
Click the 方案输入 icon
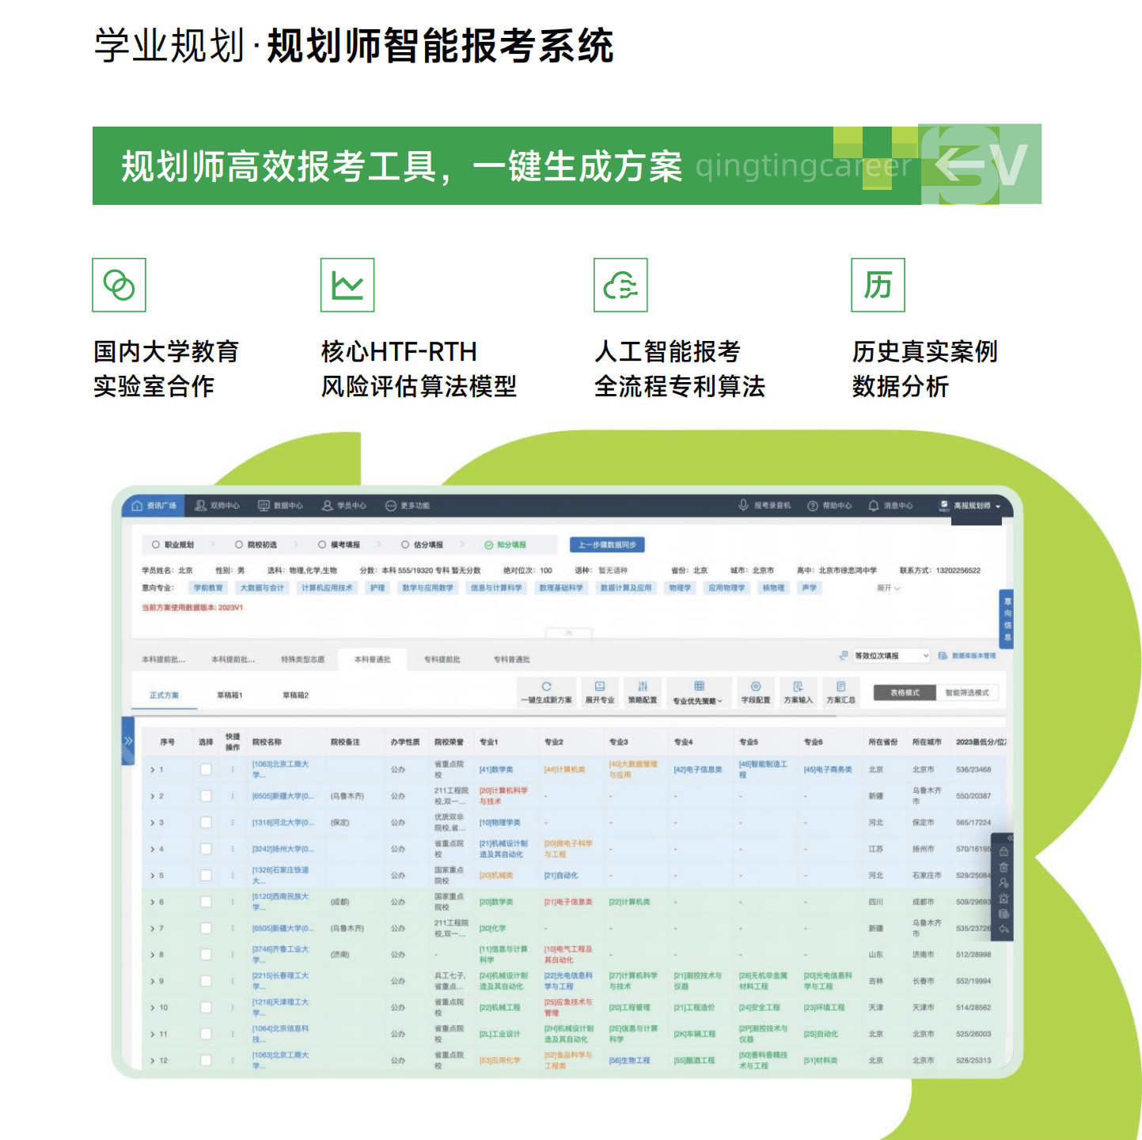tap(798, 687)
